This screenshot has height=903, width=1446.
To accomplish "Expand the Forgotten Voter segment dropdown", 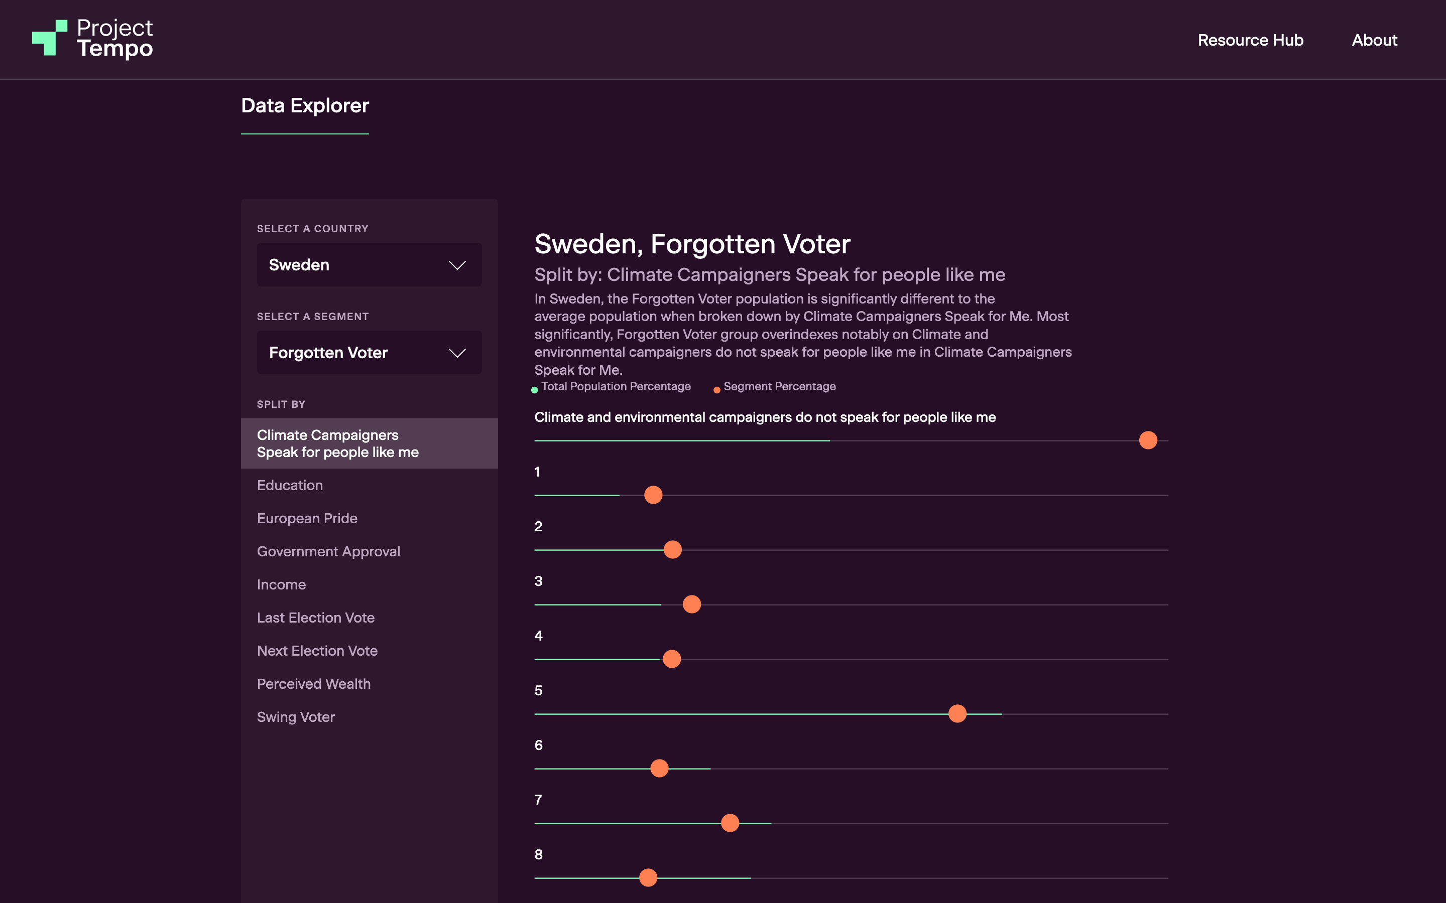I will pos(369,353).
